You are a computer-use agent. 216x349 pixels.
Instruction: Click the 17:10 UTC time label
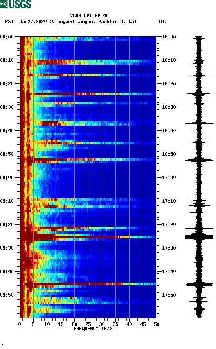(169, 201)
